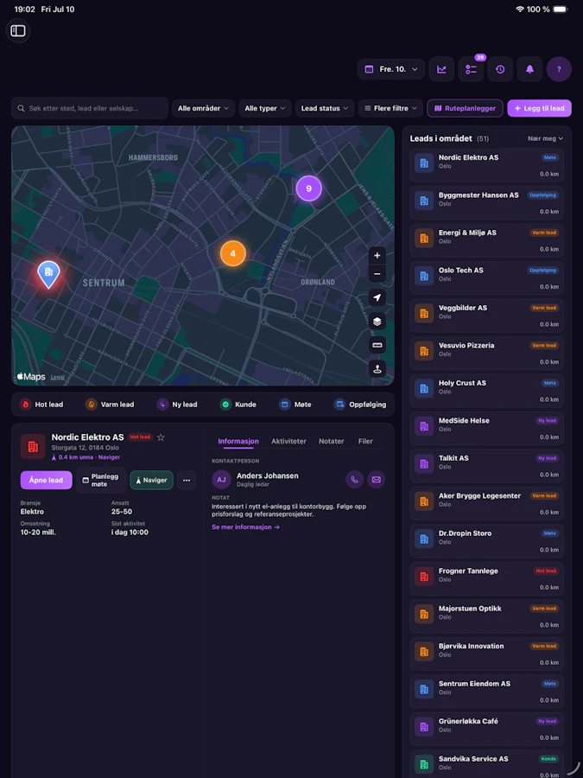The width and height of the screenshot is (583, 778).
Task: Click the map ruler measure icon
Action: click(377, 345)
